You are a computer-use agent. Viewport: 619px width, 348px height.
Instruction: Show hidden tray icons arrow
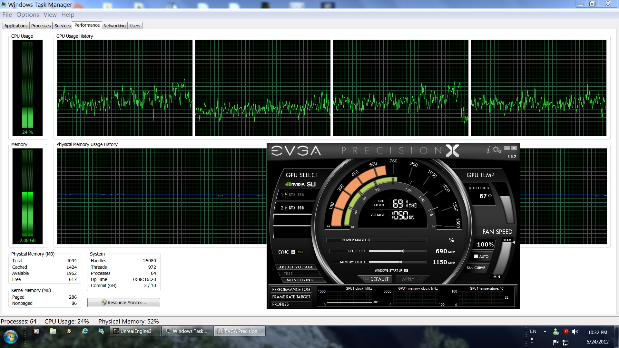[x=545, y=332]
